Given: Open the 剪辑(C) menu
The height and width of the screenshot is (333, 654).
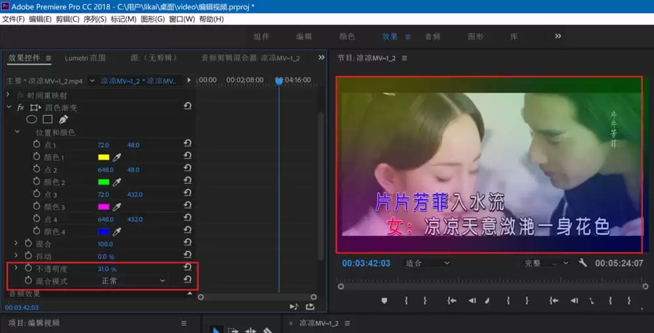Looking at the screenshot, I should coord(67,19).
